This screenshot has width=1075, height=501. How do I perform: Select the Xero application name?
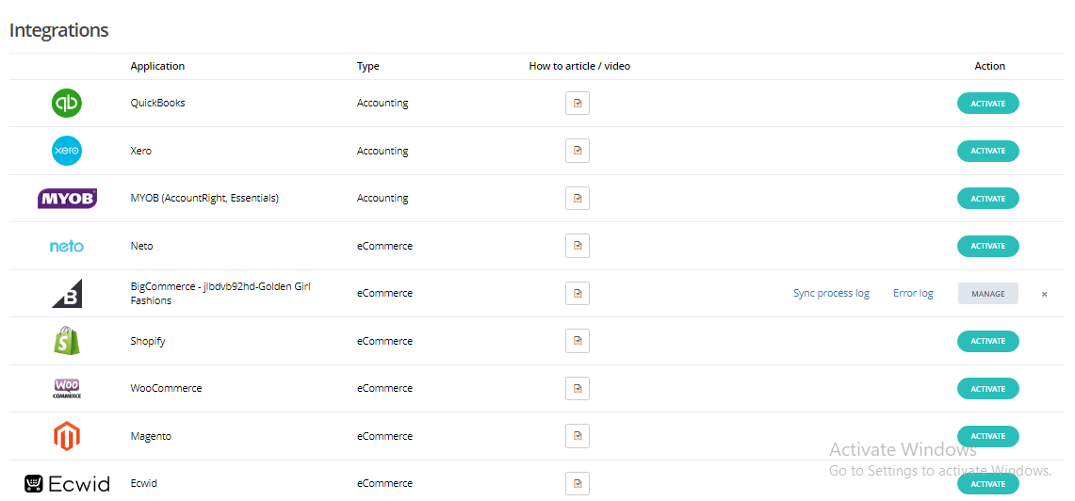click(x=141, y=151)
